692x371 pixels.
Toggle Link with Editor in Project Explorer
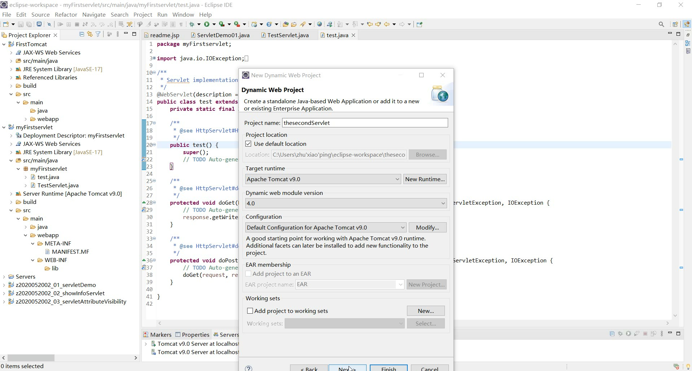pyautogui.click(x=90, y=34)
